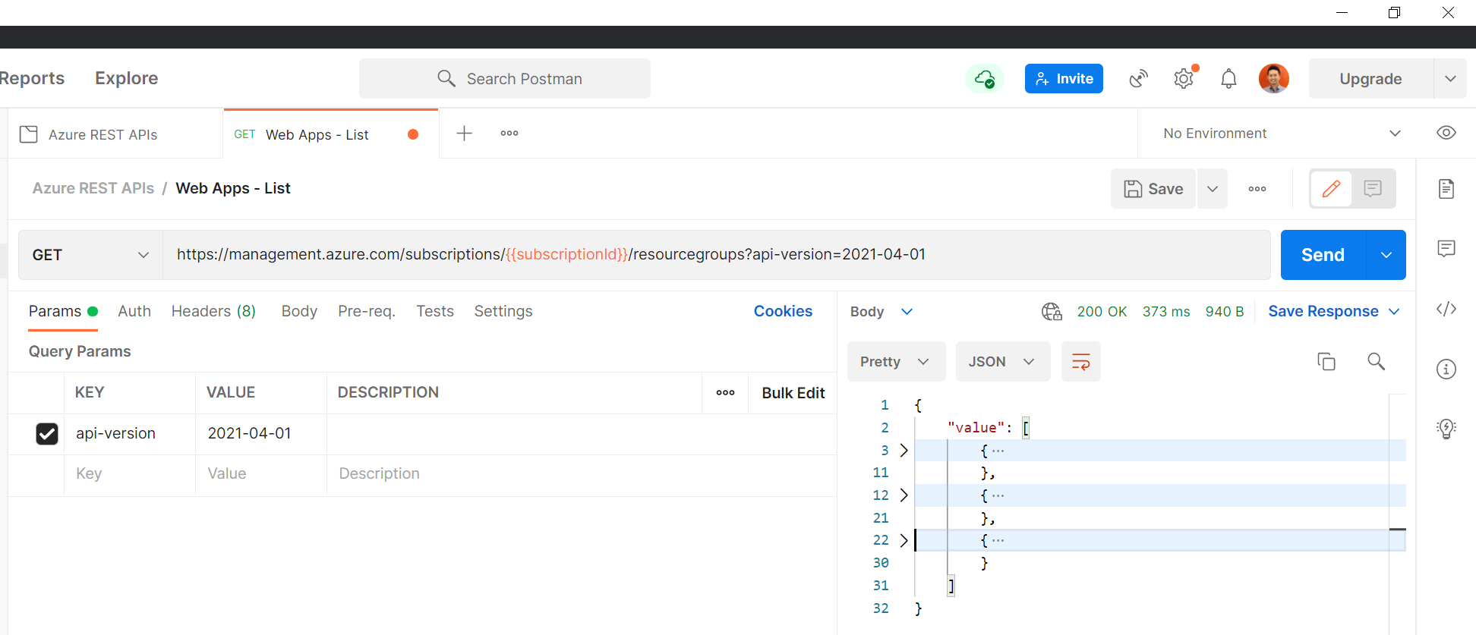Uncheck the api-version parameter checkbox
Viewport: 1476px width, 635px height.
pyautogui.click(x=47, y=433)
